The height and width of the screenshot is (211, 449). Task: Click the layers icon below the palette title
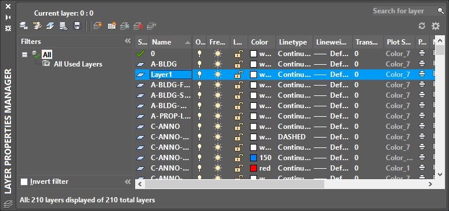pos(8,204)
